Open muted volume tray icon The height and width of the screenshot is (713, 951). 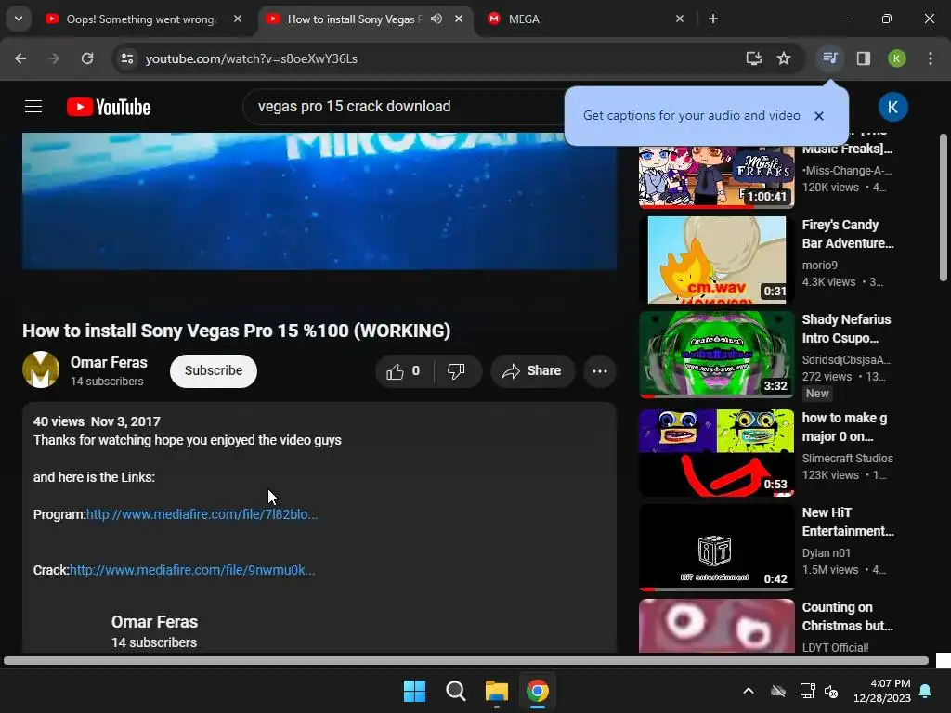(x=831, y=691)
